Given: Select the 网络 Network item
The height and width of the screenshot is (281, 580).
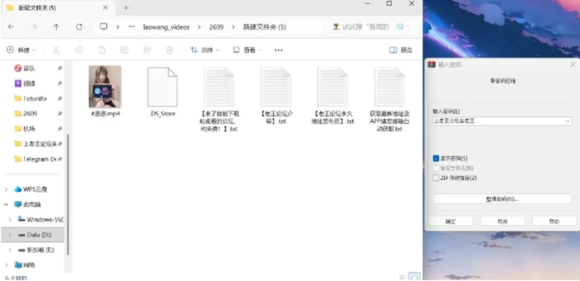Looking at the screenshot, I should coord(29,265).
